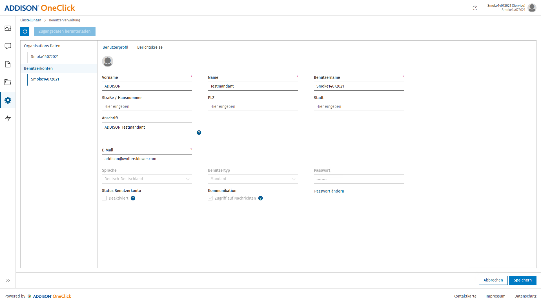541x304 pixels.
Task: Select Smoke14072021 under Benutzerkonten
Action: (45, 79)
